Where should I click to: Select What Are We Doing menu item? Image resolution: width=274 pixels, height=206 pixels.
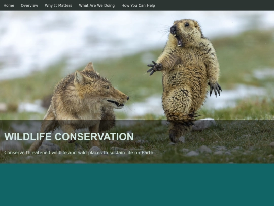click(96, 5)
